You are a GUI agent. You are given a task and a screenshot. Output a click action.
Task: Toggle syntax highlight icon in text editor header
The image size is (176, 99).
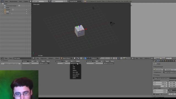click(x=171, y=58)
